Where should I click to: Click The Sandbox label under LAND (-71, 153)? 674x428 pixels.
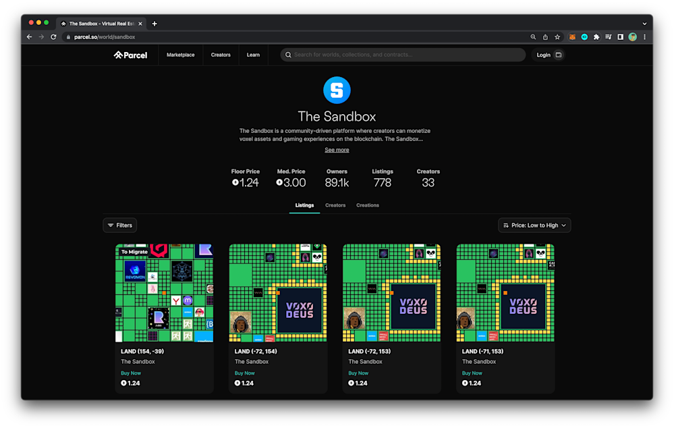click(479, 362)
